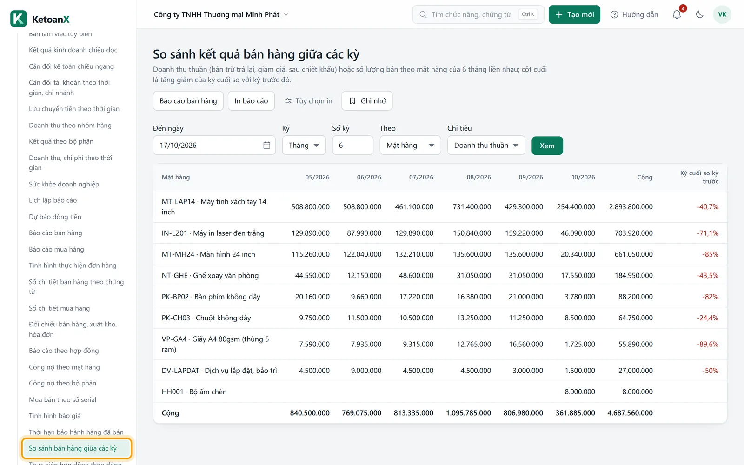Click the In báo cáo button

251,101
